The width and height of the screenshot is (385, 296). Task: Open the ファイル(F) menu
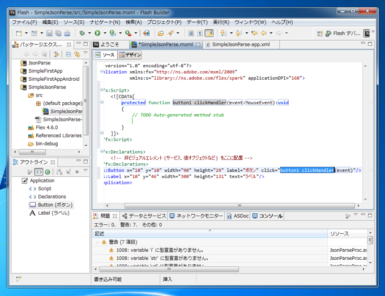click(x=24, y=22)
